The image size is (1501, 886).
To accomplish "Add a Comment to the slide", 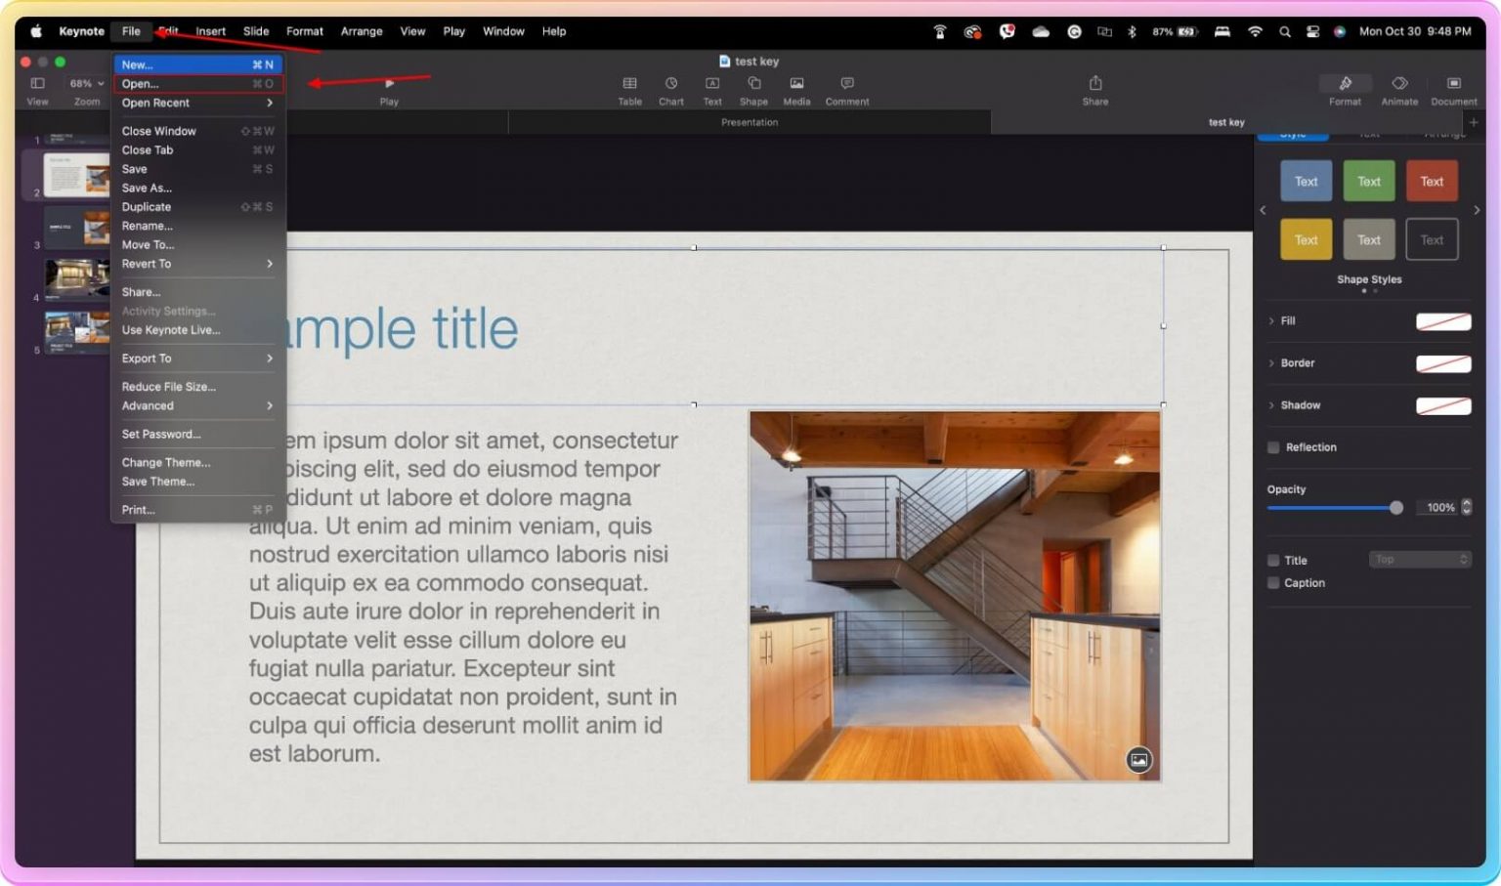I will [846, 88].
